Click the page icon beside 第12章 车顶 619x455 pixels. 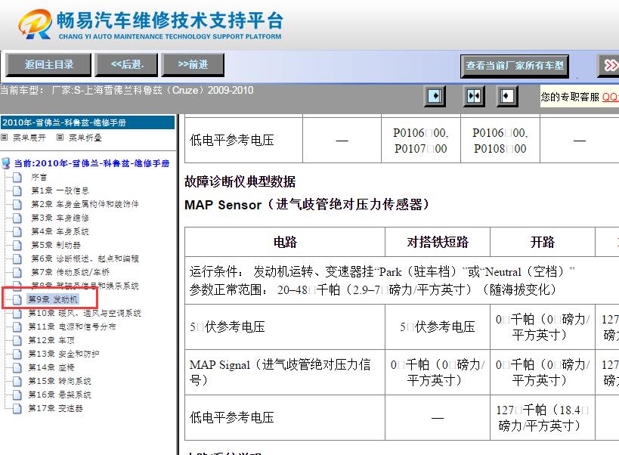pyautogui.click(x=17, y=340)
